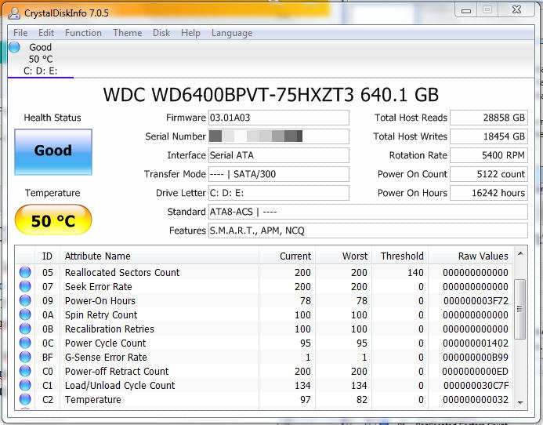Open the File menu
This screenshot has height=425, width=543.
point(20,33)
